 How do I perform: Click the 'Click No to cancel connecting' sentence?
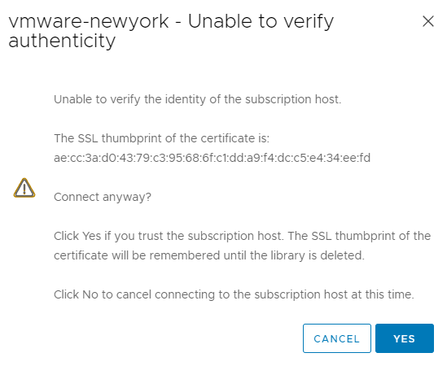click(x=234, y=294)
